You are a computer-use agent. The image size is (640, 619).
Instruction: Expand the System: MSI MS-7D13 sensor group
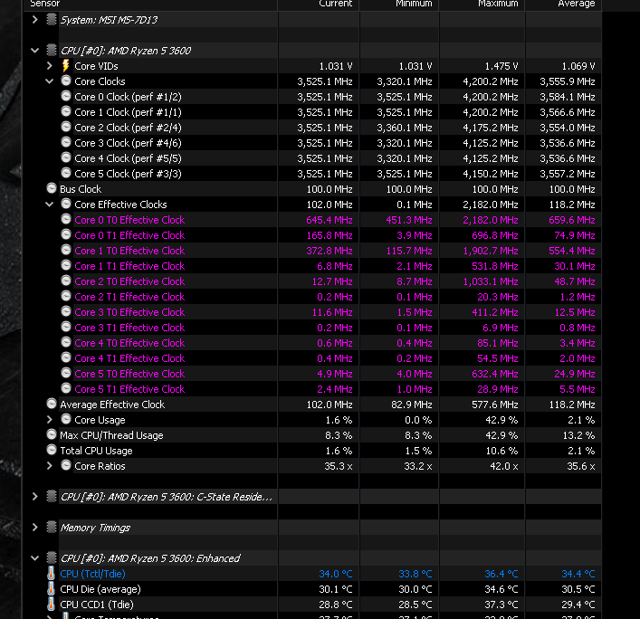35,19
